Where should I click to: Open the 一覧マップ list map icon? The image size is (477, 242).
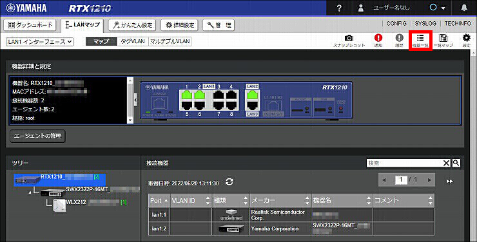(x=443, y=41)
